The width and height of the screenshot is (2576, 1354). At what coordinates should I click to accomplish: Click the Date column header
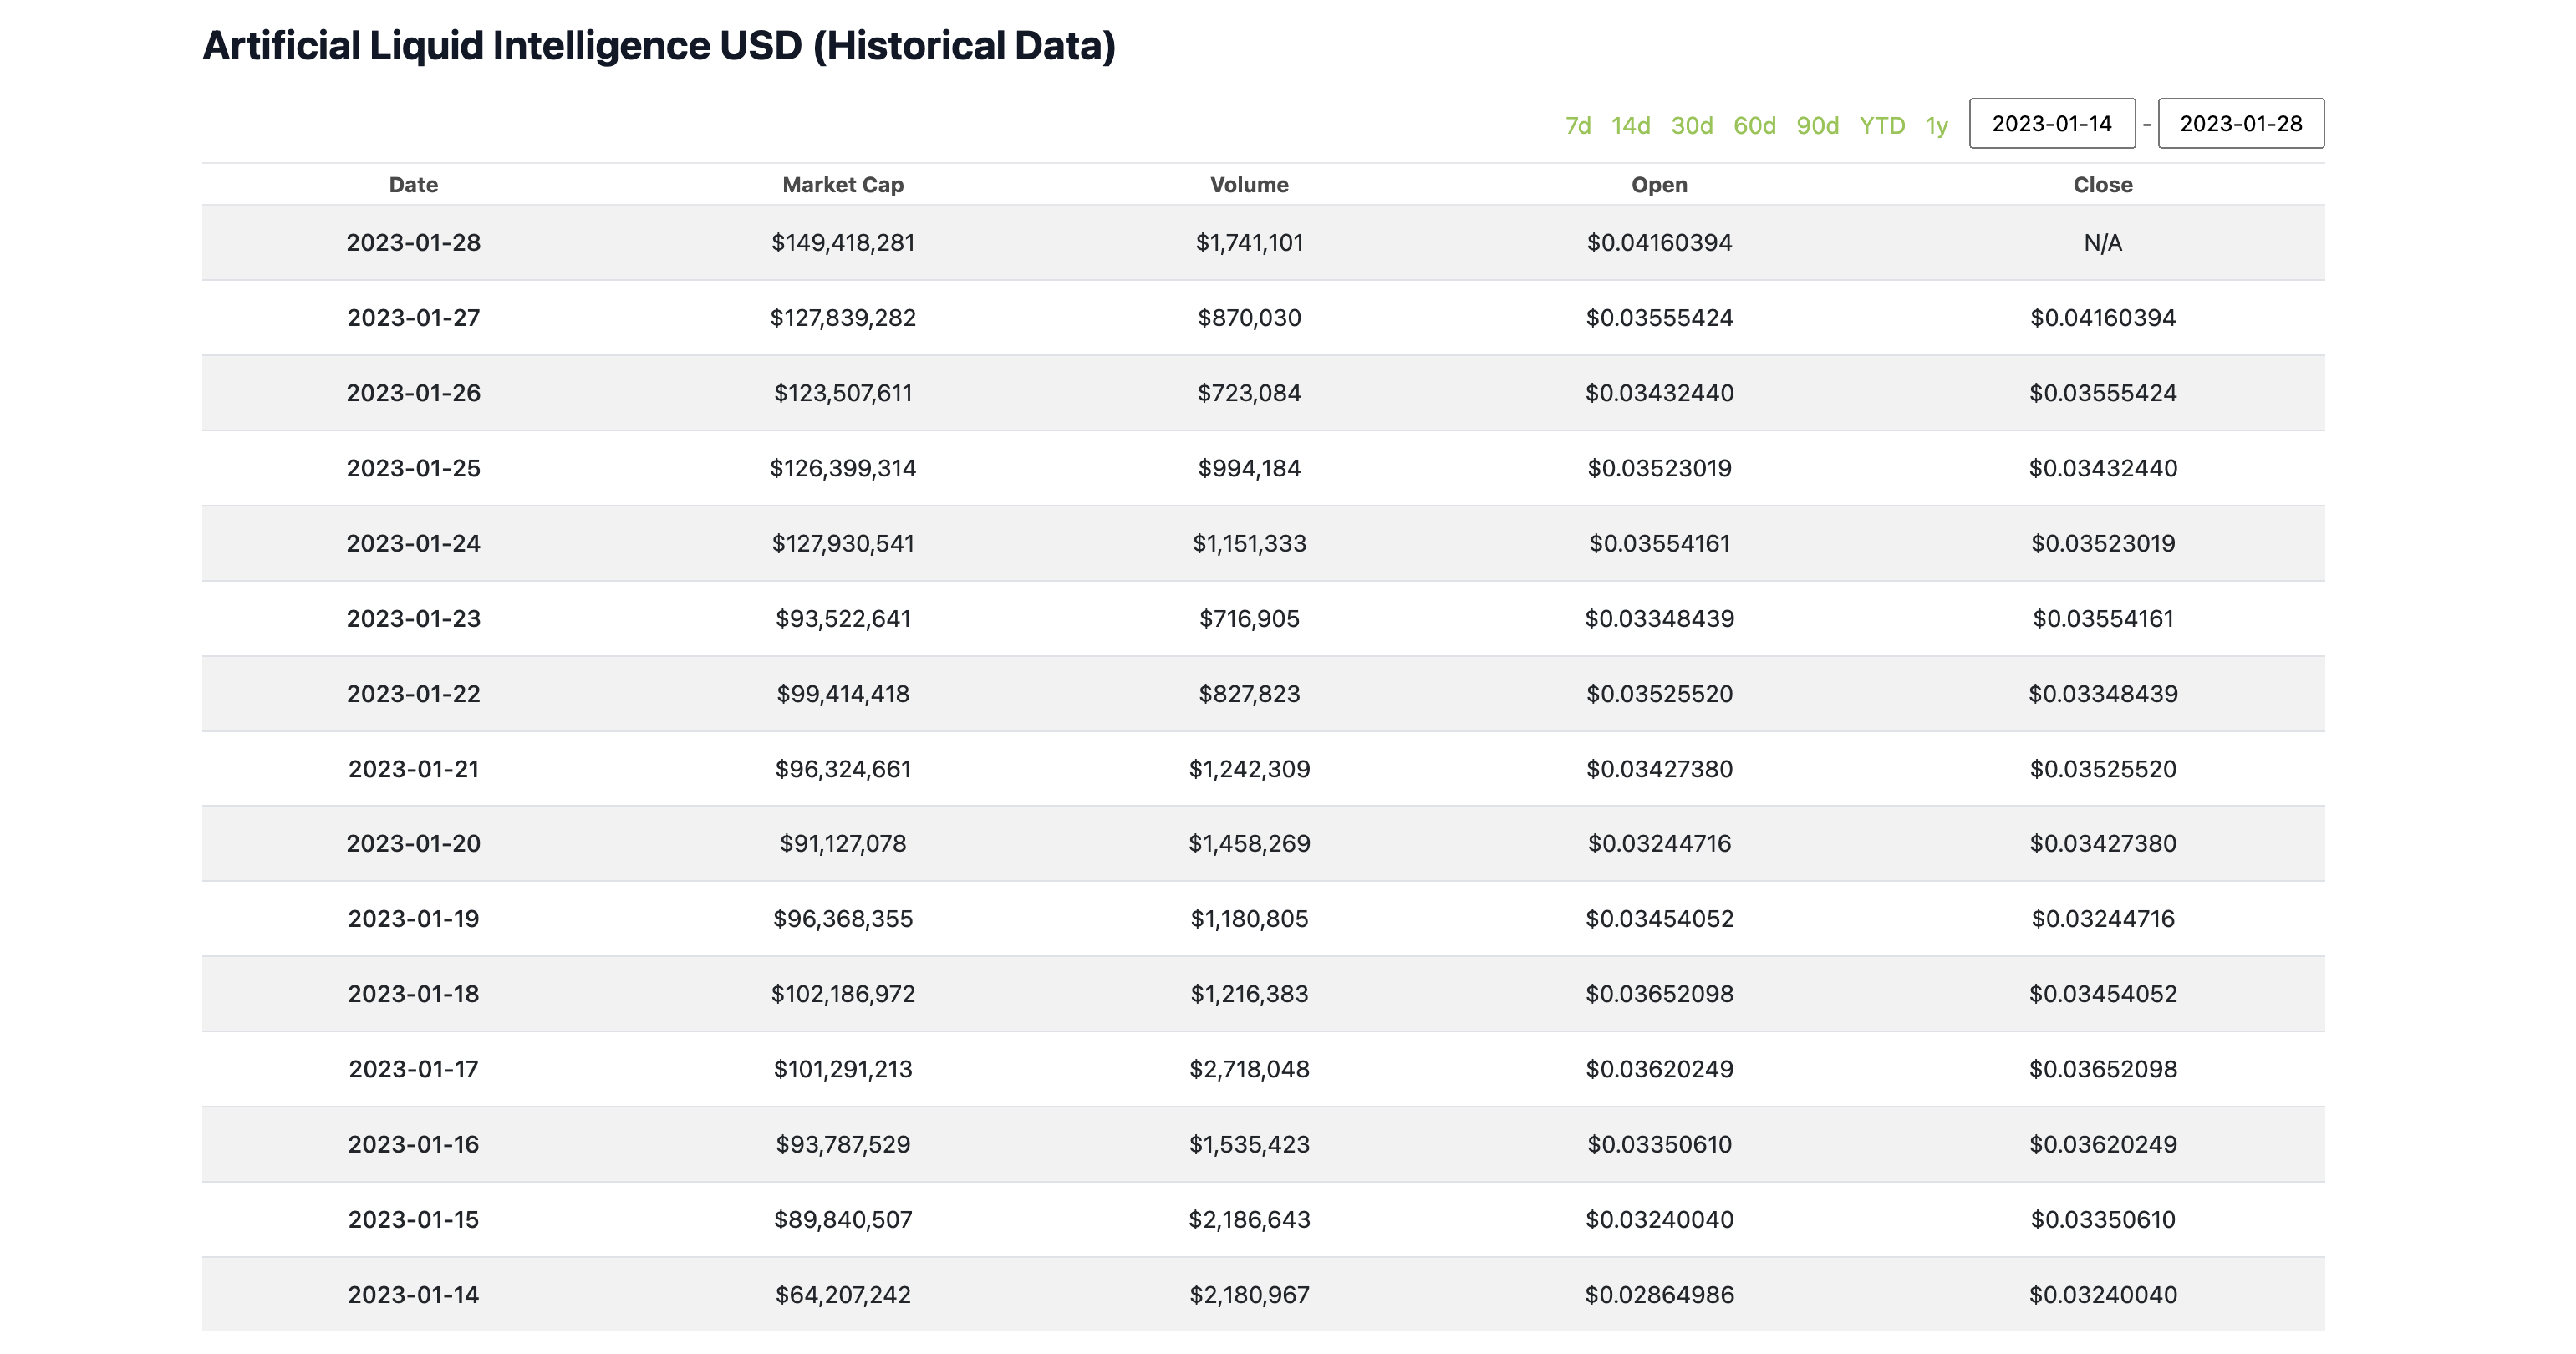pos(413,185)
